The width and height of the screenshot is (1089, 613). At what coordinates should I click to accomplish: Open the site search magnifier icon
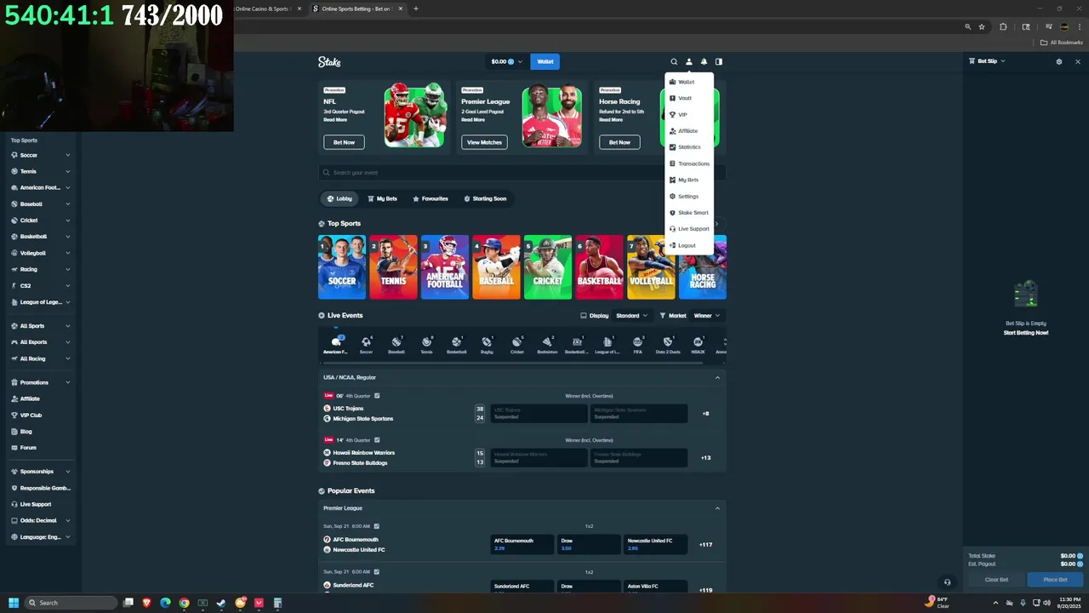[x=674, y=61]
